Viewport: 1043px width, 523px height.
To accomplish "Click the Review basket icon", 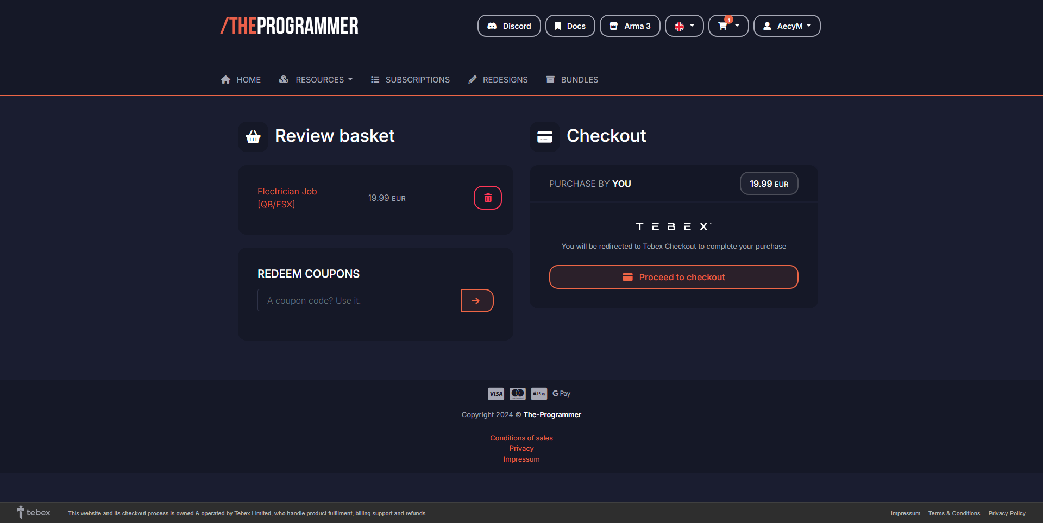I will (x=253, y=137).
